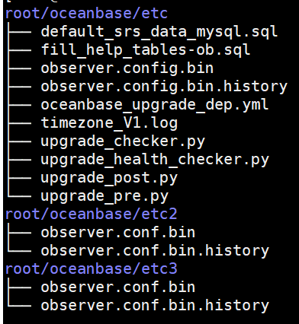Click observer.config.bin.history file name
The image size is (299, 324).
(x=164, y=87)
